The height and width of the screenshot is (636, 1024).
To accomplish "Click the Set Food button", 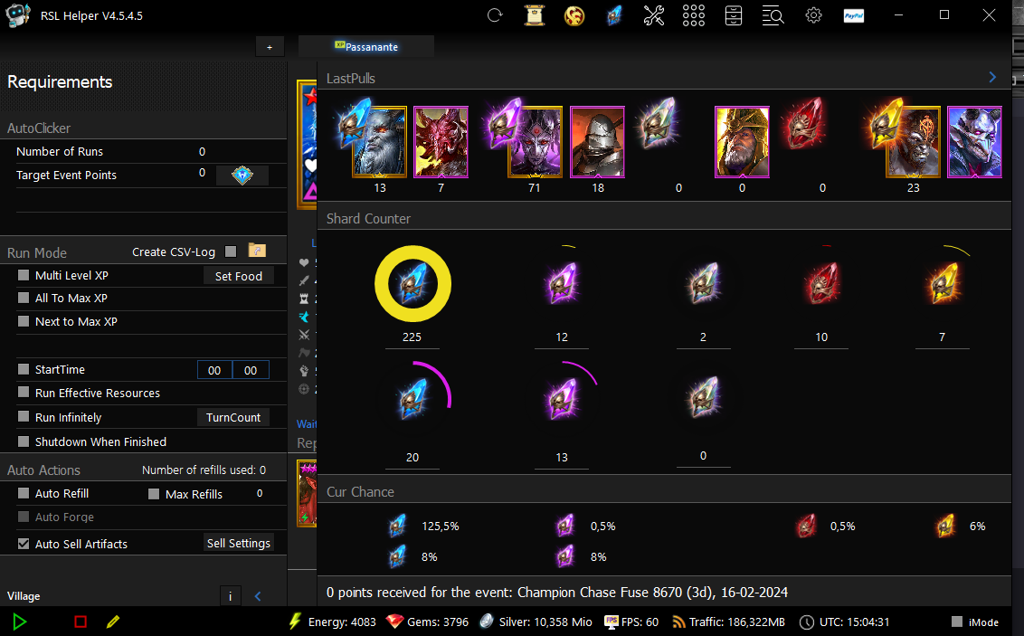I will [239, 276].
